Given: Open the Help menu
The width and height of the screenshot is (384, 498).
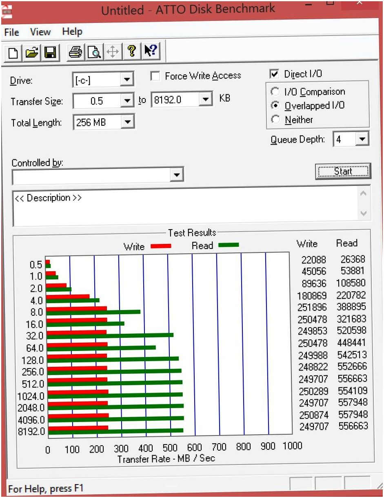Looking at the screenshot, I should tap(72, 31).
